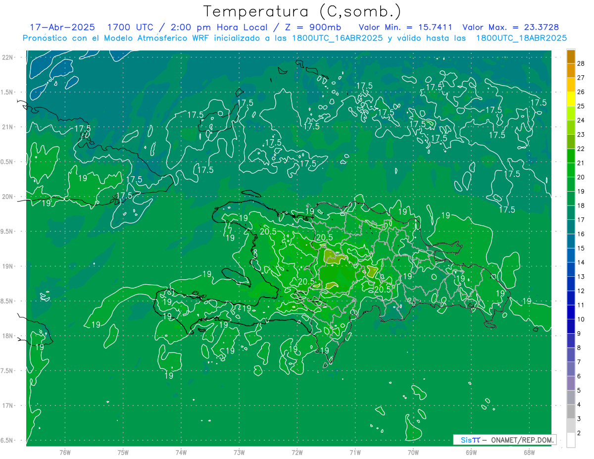This screenshot has height=459, width=594.
Task: Click the "Valor Max. = 23.3728" value
Action: 510,28
